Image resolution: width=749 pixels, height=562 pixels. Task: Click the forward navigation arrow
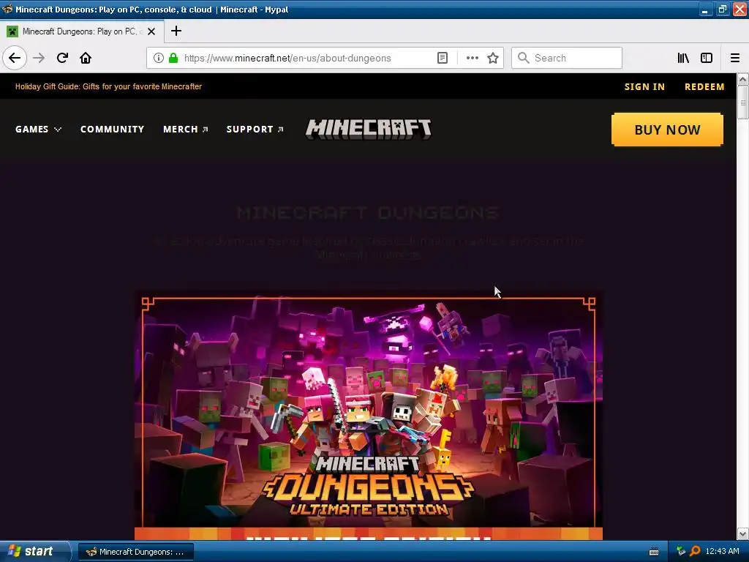click(x=39, y=58)
